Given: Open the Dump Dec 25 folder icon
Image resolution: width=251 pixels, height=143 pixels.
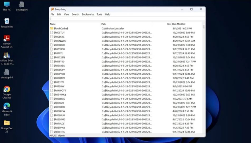Looking at the screenshot, I should [x=7, y=123].
